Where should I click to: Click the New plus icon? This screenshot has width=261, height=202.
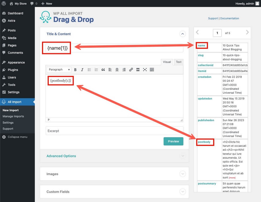(x=43, y=3)
